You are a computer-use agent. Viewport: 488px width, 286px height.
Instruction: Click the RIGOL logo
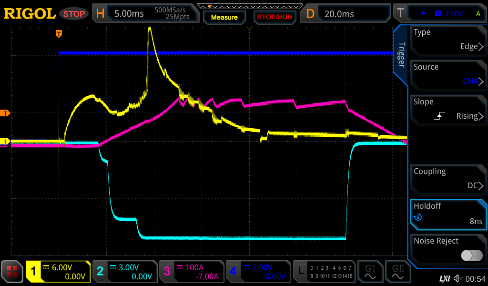click(30, 14)
